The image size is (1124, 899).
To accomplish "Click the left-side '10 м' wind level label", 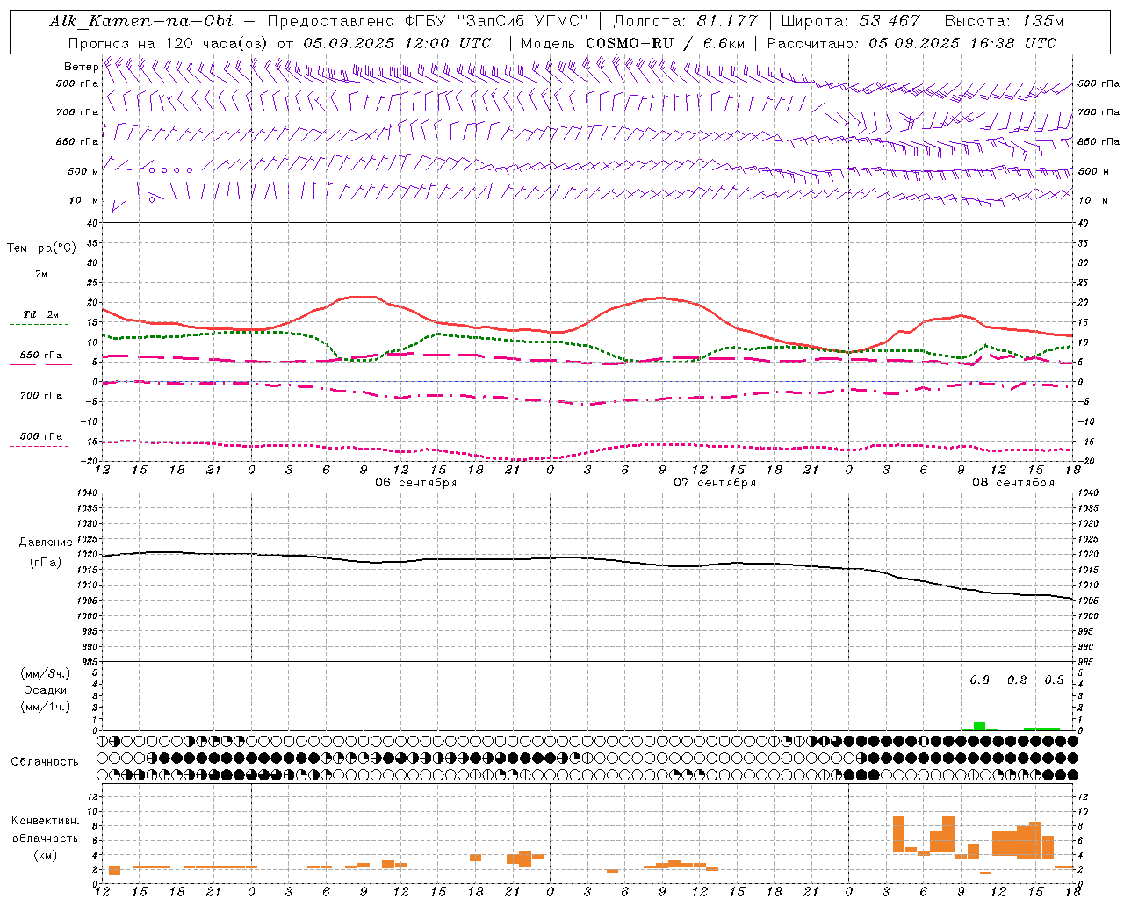I will point(84,200).
